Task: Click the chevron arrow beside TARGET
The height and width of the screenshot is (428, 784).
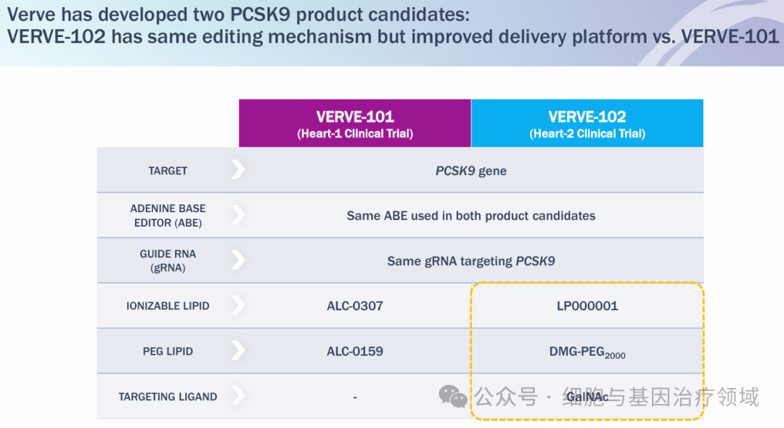Action: (237, 170)
